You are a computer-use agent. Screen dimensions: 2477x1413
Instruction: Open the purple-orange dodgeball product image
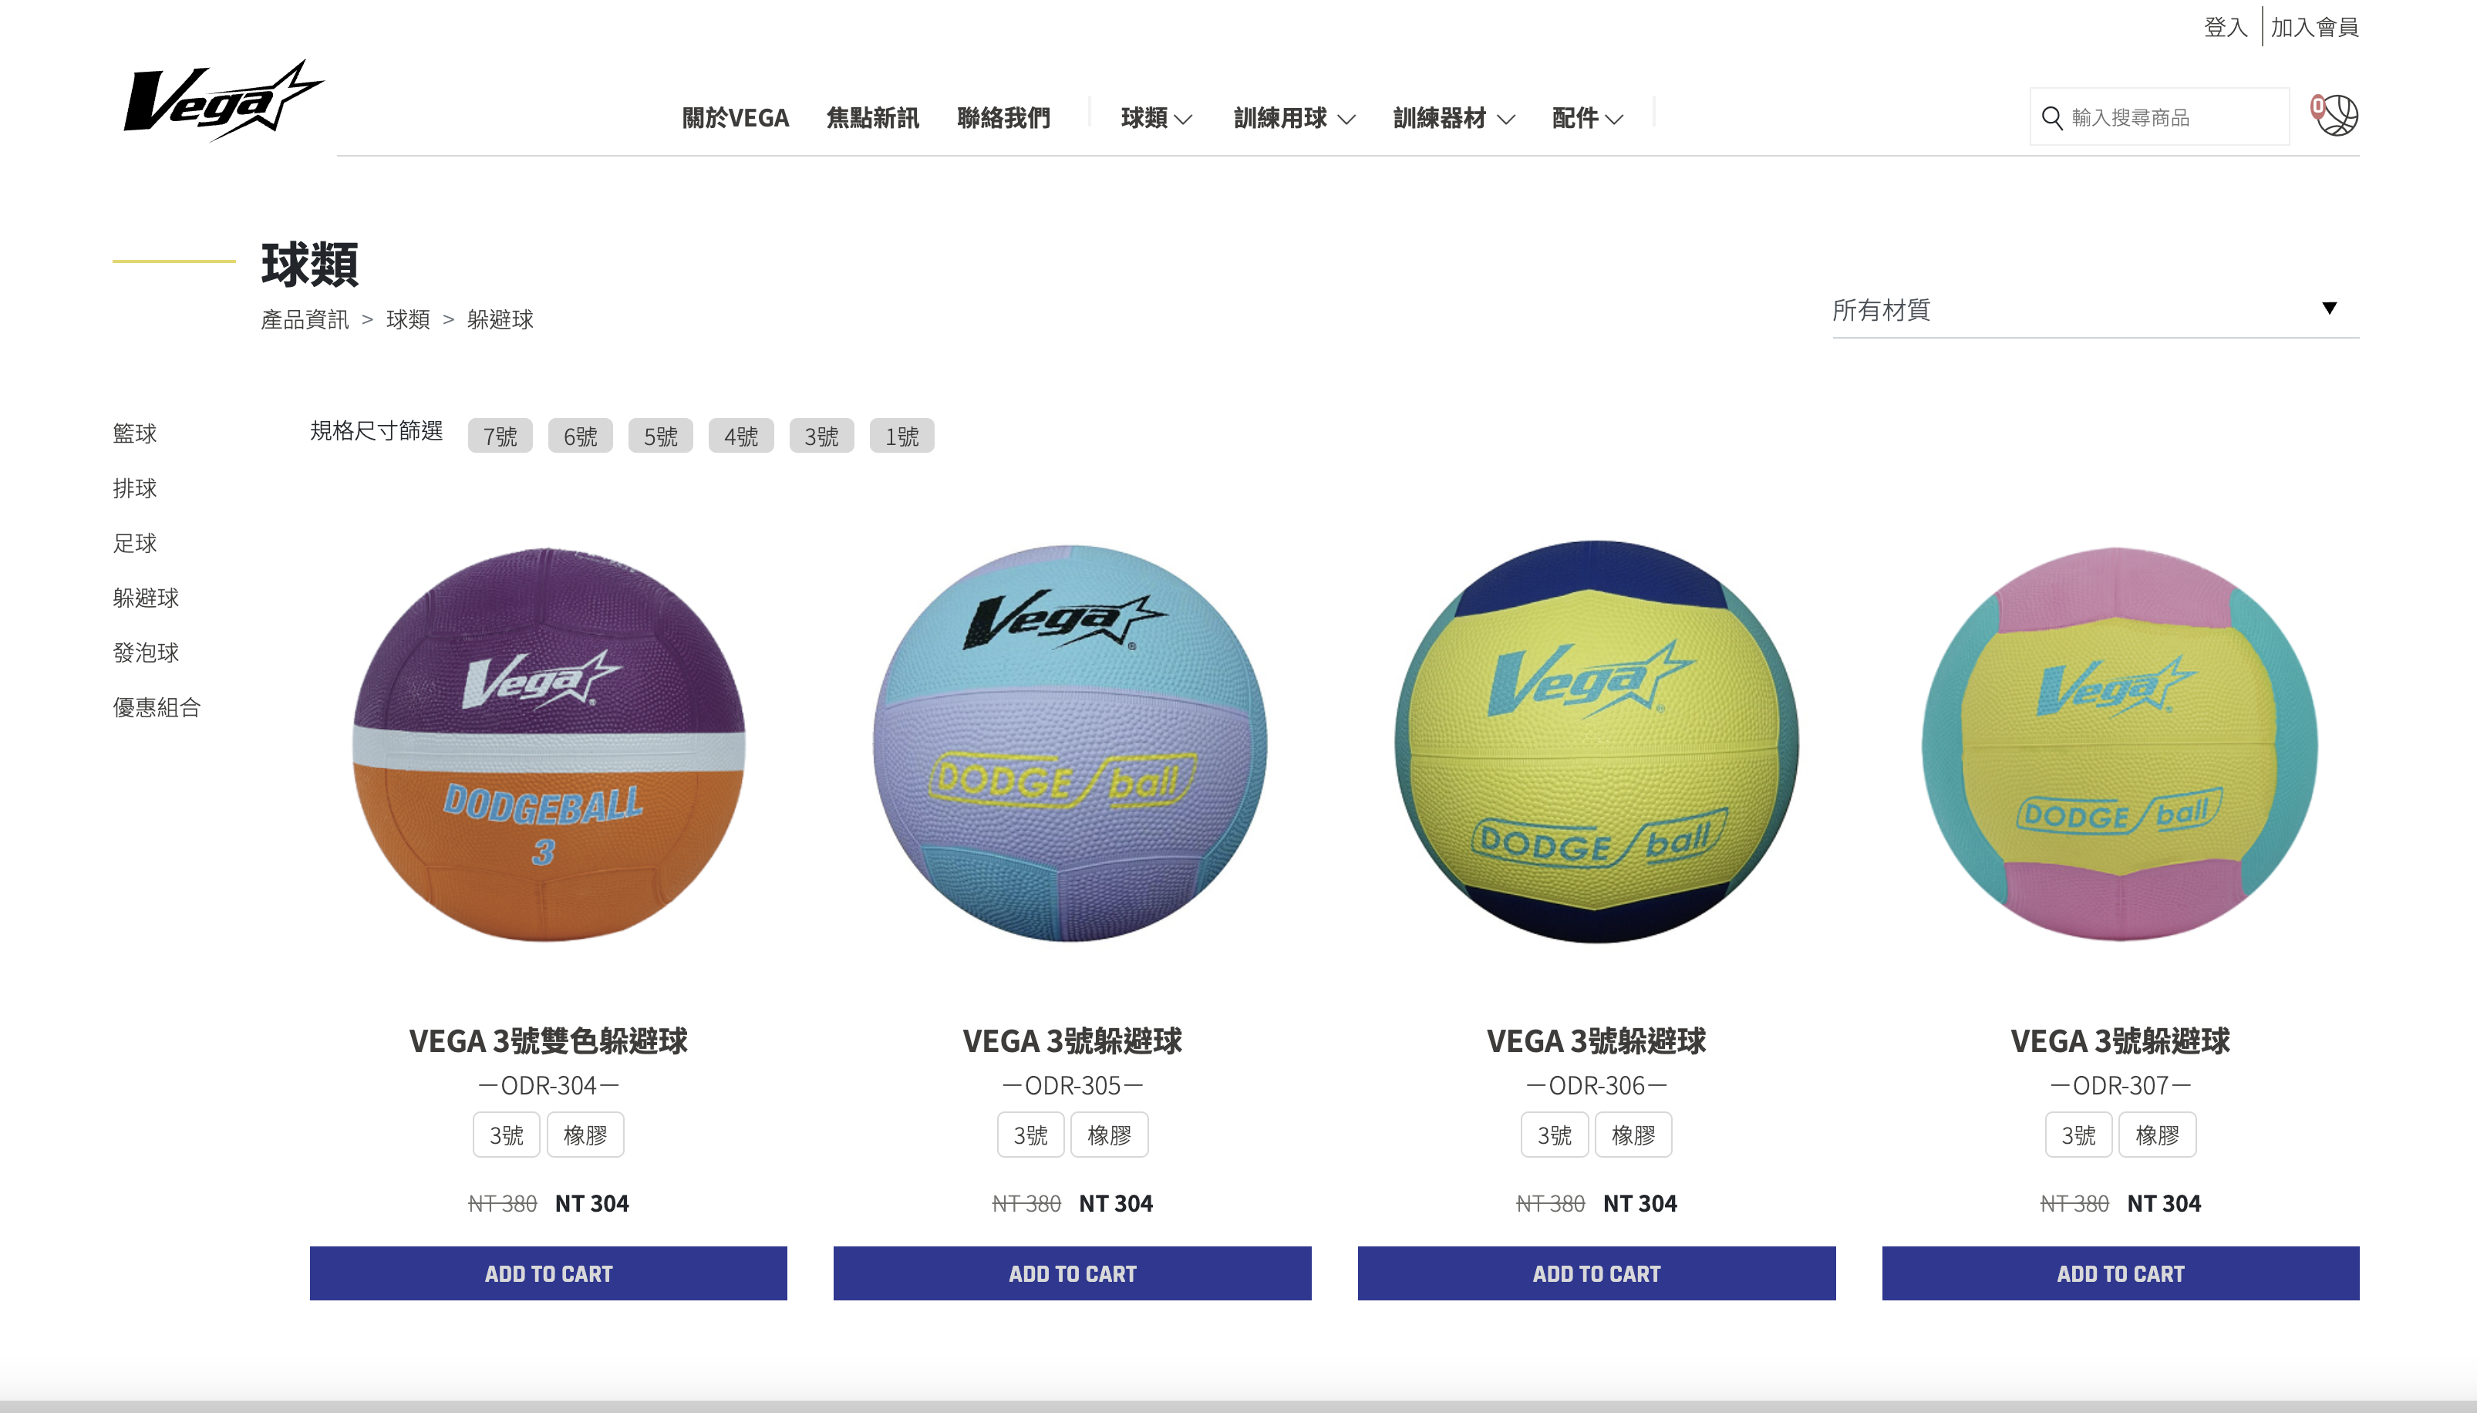click(548, 744)
